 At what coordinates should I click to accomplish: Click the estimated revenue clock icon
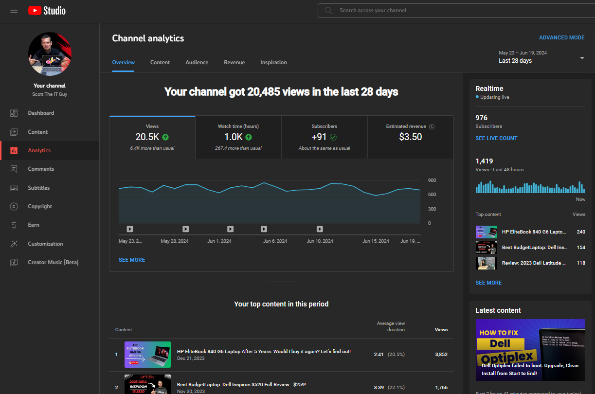click(432, 126)
